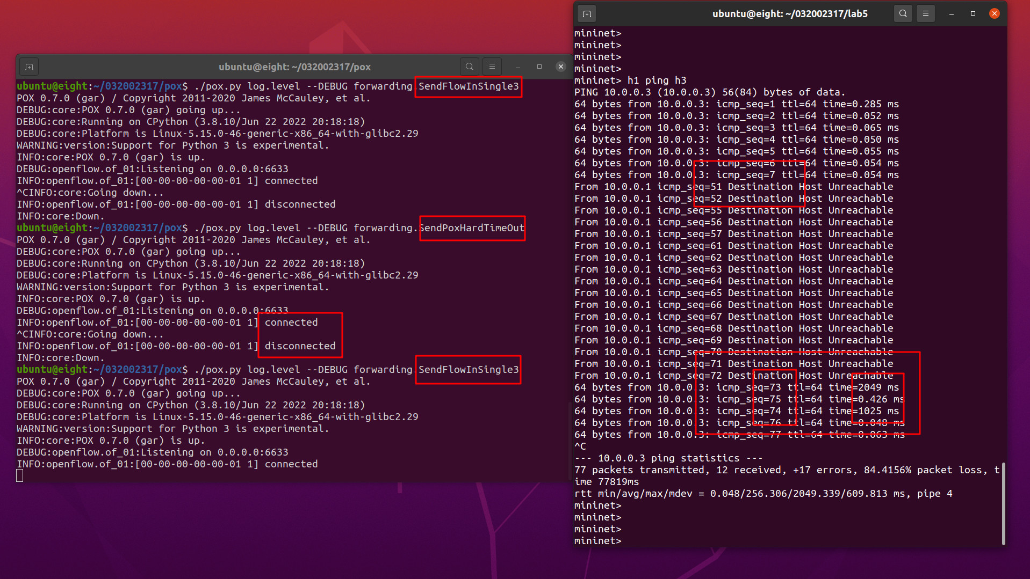Screen dimensions: 1030x579
Task: Open the hamburger menu in the pox terminal
Action: tap(492, 67)
